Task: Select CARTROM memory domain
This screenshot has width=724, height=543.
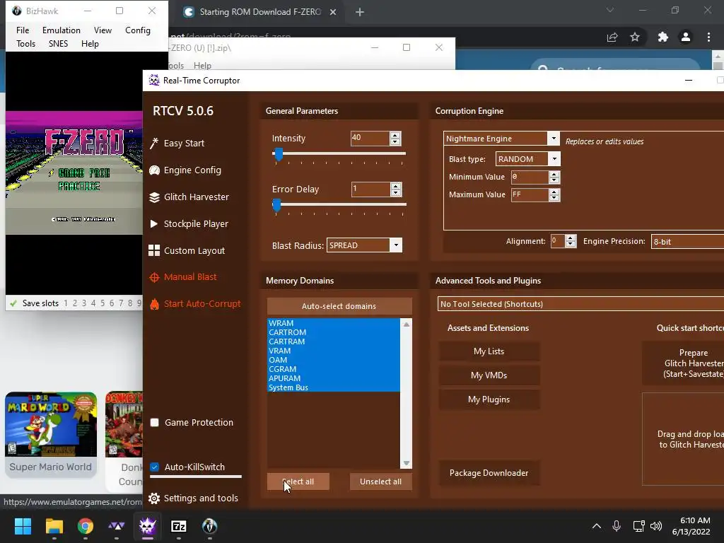Action: pyautogui.click(x=334, y=332)
